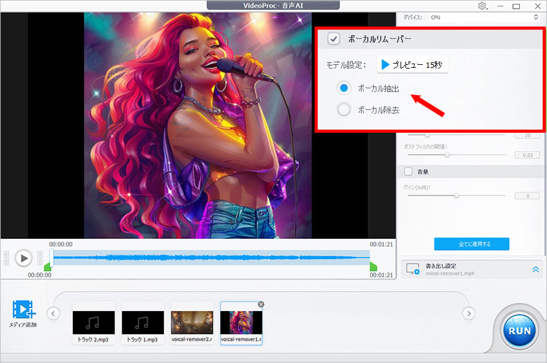This screenshot has height=363, width=547.
Task: Click the dotted grip left of play button
Action: (6, 258)
